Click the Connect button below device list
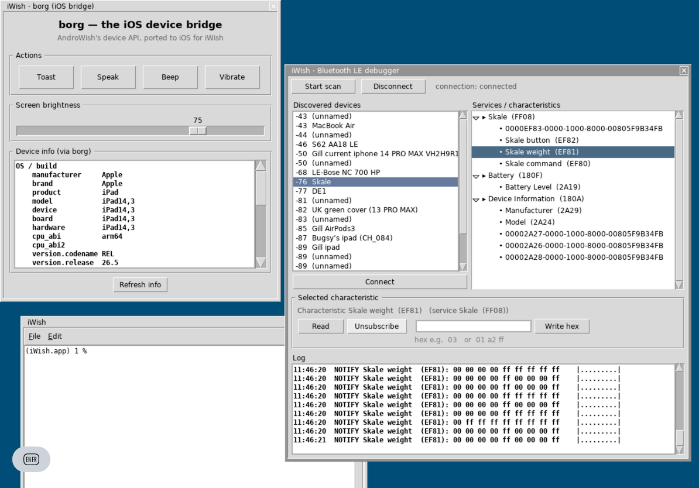The width and height of the screenshot is (699, 488). (379, 281)
